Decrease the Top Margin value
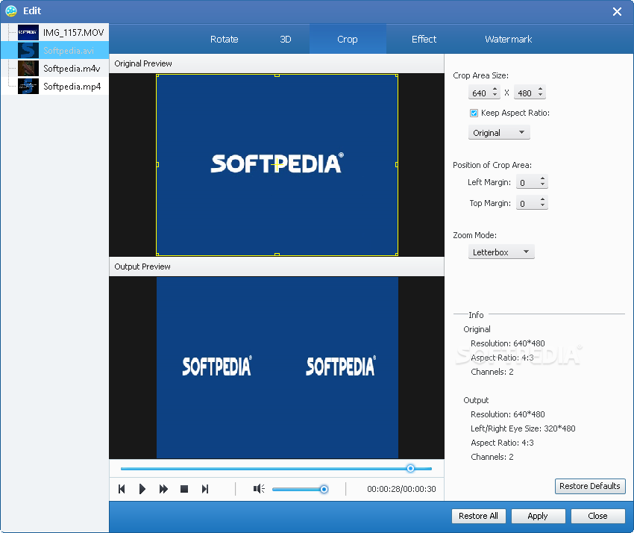634x533 pixels. click(x=542, y=205)
